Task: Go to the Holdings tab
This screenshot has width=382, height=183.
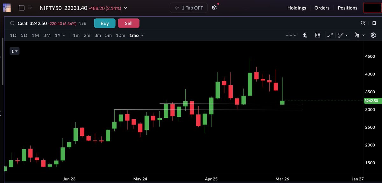Action: tap(297, 8)
